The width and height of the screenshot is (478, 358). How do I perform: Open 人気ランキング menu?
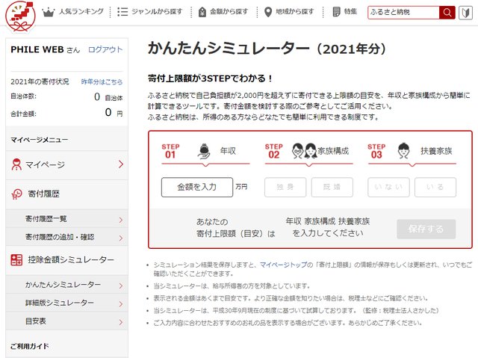pos(81,12)
